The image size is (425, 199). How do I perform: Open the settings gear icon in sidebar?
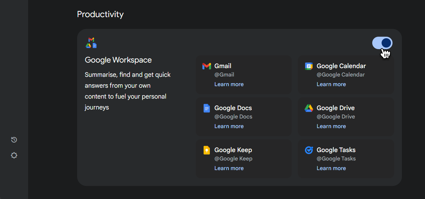[14, 155]
